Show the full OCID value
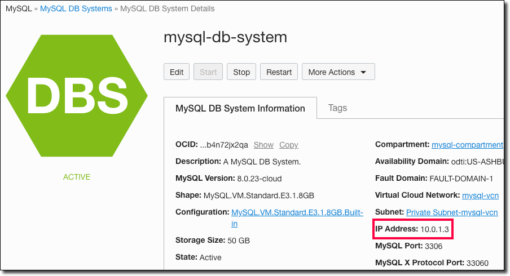Screen dimensions: 510x276 pyautogui.click(x=263, y=145)
